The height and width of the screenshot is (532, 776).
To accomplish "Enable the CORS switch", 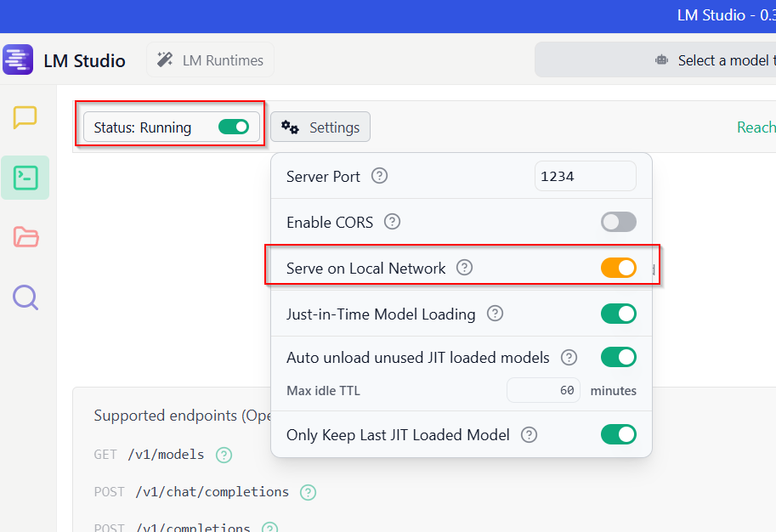I will click(618, 222).
